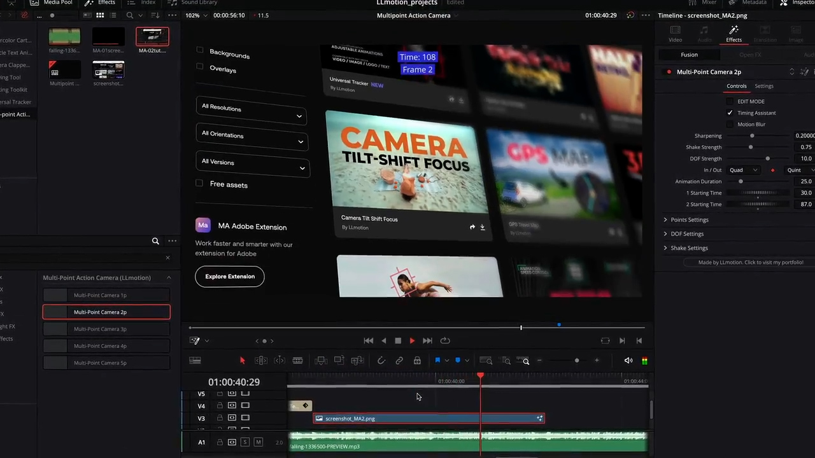The image size is (815, 458).
Task: Click the loop playback icon
Action: (445, 341)
